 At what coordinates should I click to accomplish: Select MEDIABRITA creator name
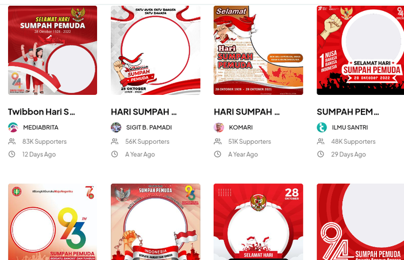41,128
